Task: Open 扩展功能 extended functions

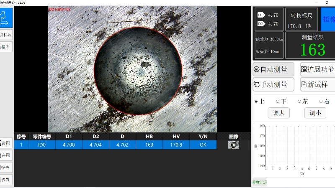Action: click(318, 69)
